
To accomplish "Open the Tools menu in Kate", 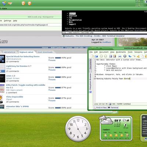I will (x=130, y=52).
